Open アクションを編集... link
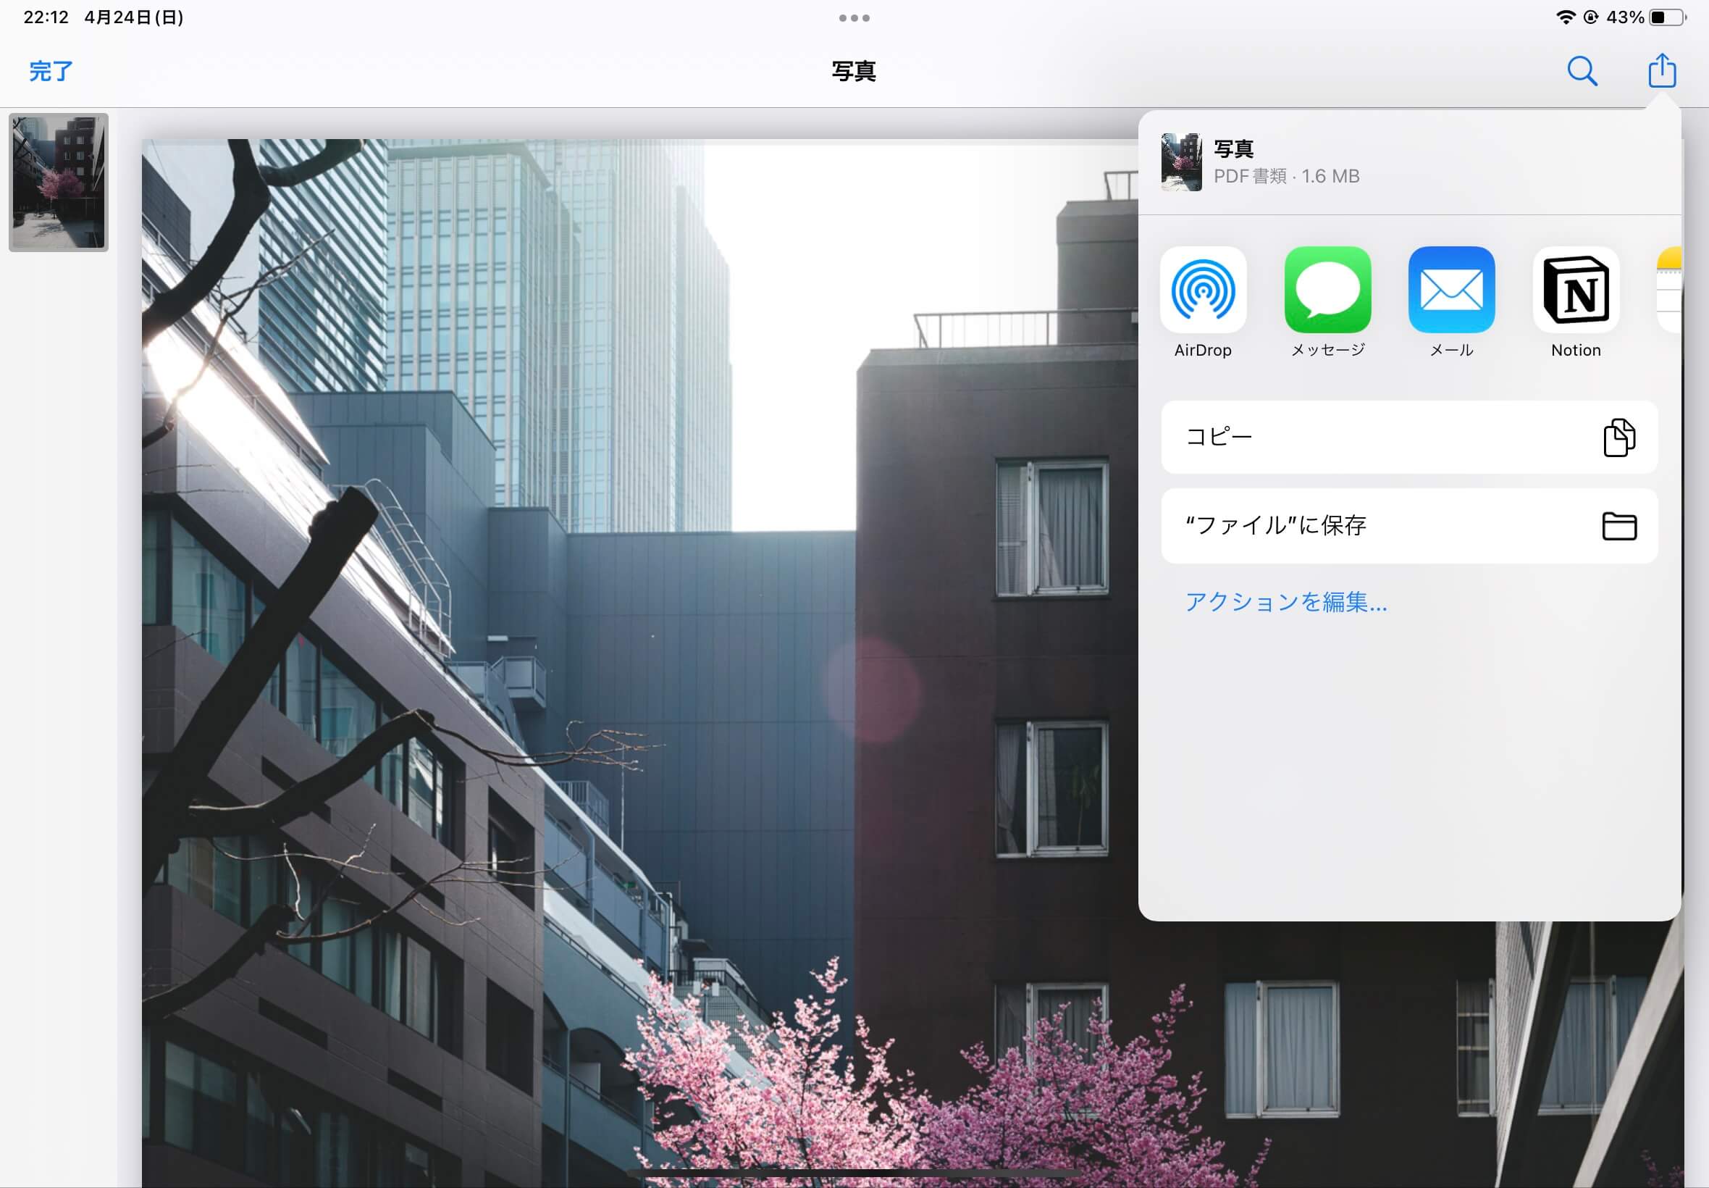 click(1285, 601)
